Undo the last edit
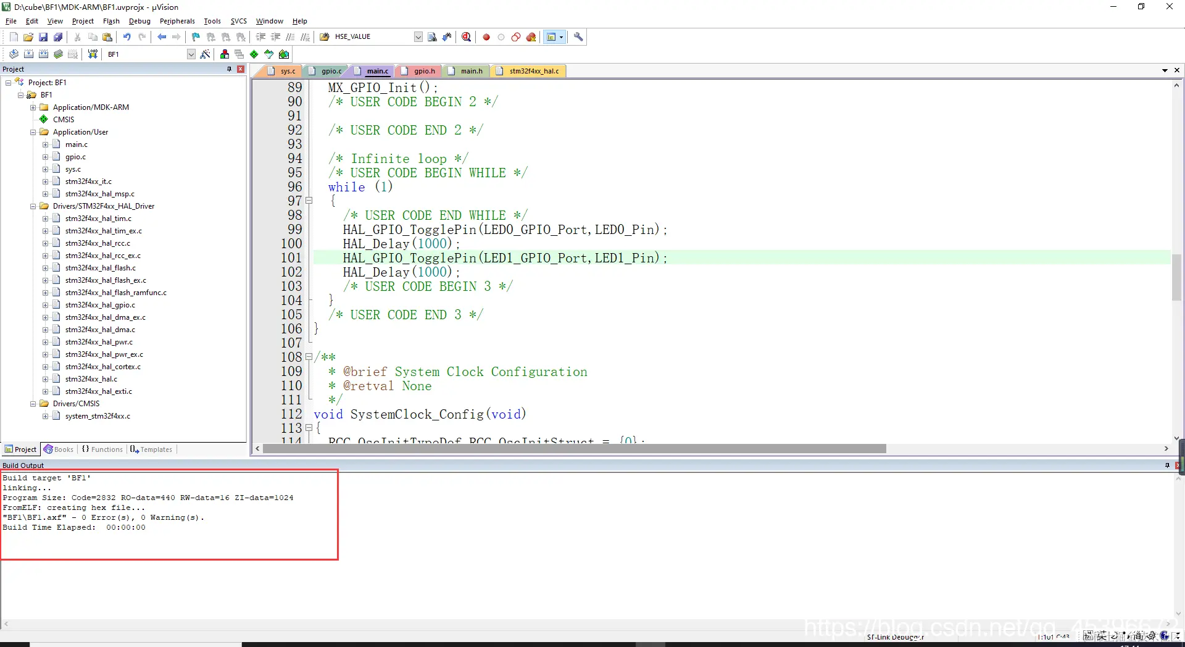This screenshot has height=647, width=1185. point(127,37)
